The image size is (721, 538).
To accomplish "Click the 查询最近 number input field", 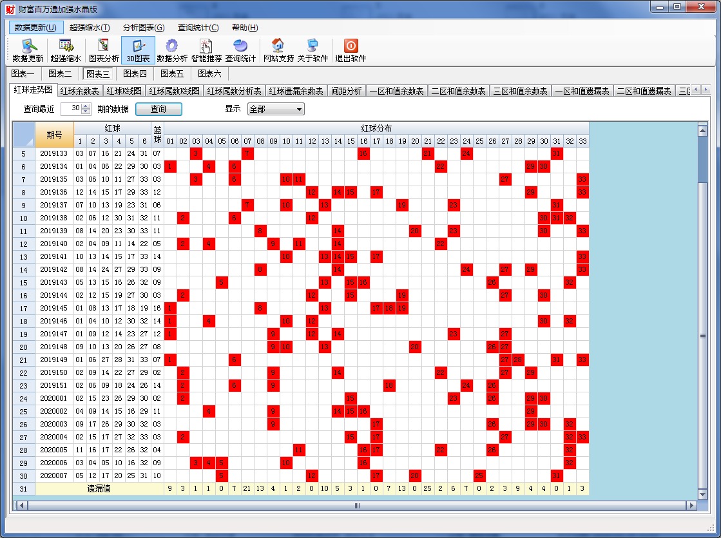I will click(72, 109).
